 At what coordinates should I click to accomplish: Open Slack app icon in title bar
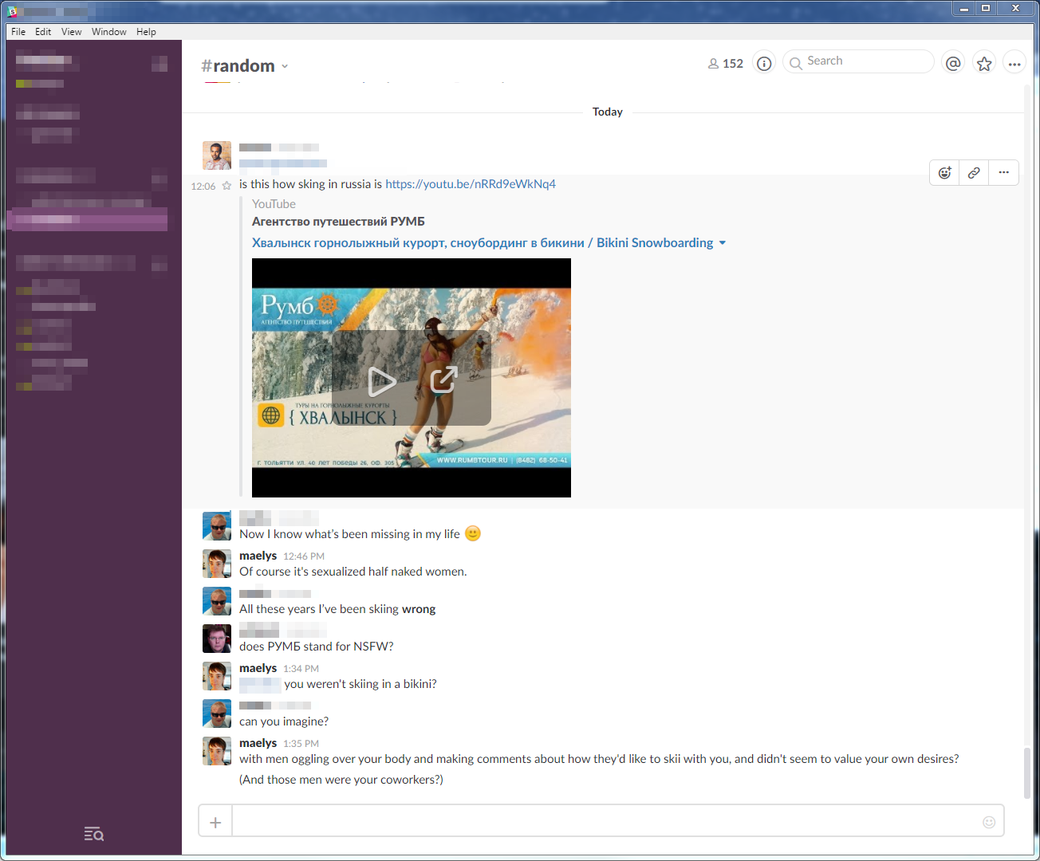point(12,11)
